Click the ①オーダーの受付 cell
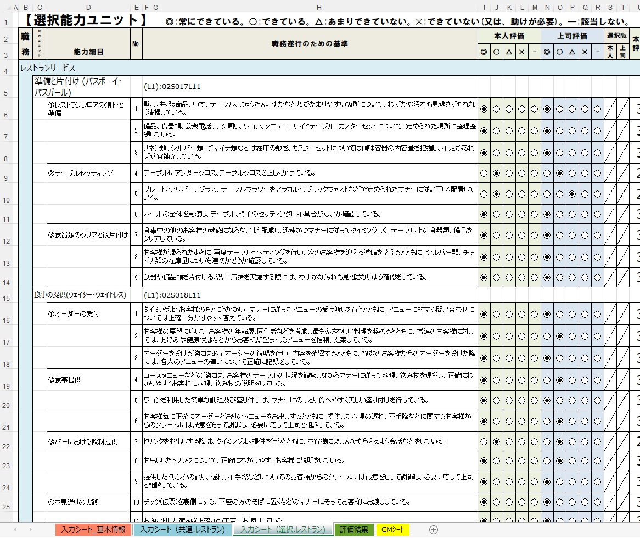Screen dimensions: 640x538 (88, 314)
